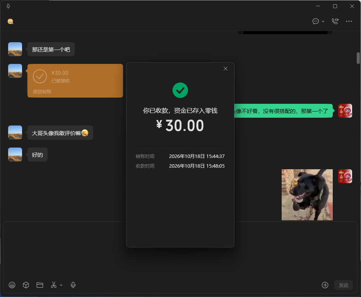Click my red avatar beside green message
The image size is (361, 297).
[x=345, y=111]
